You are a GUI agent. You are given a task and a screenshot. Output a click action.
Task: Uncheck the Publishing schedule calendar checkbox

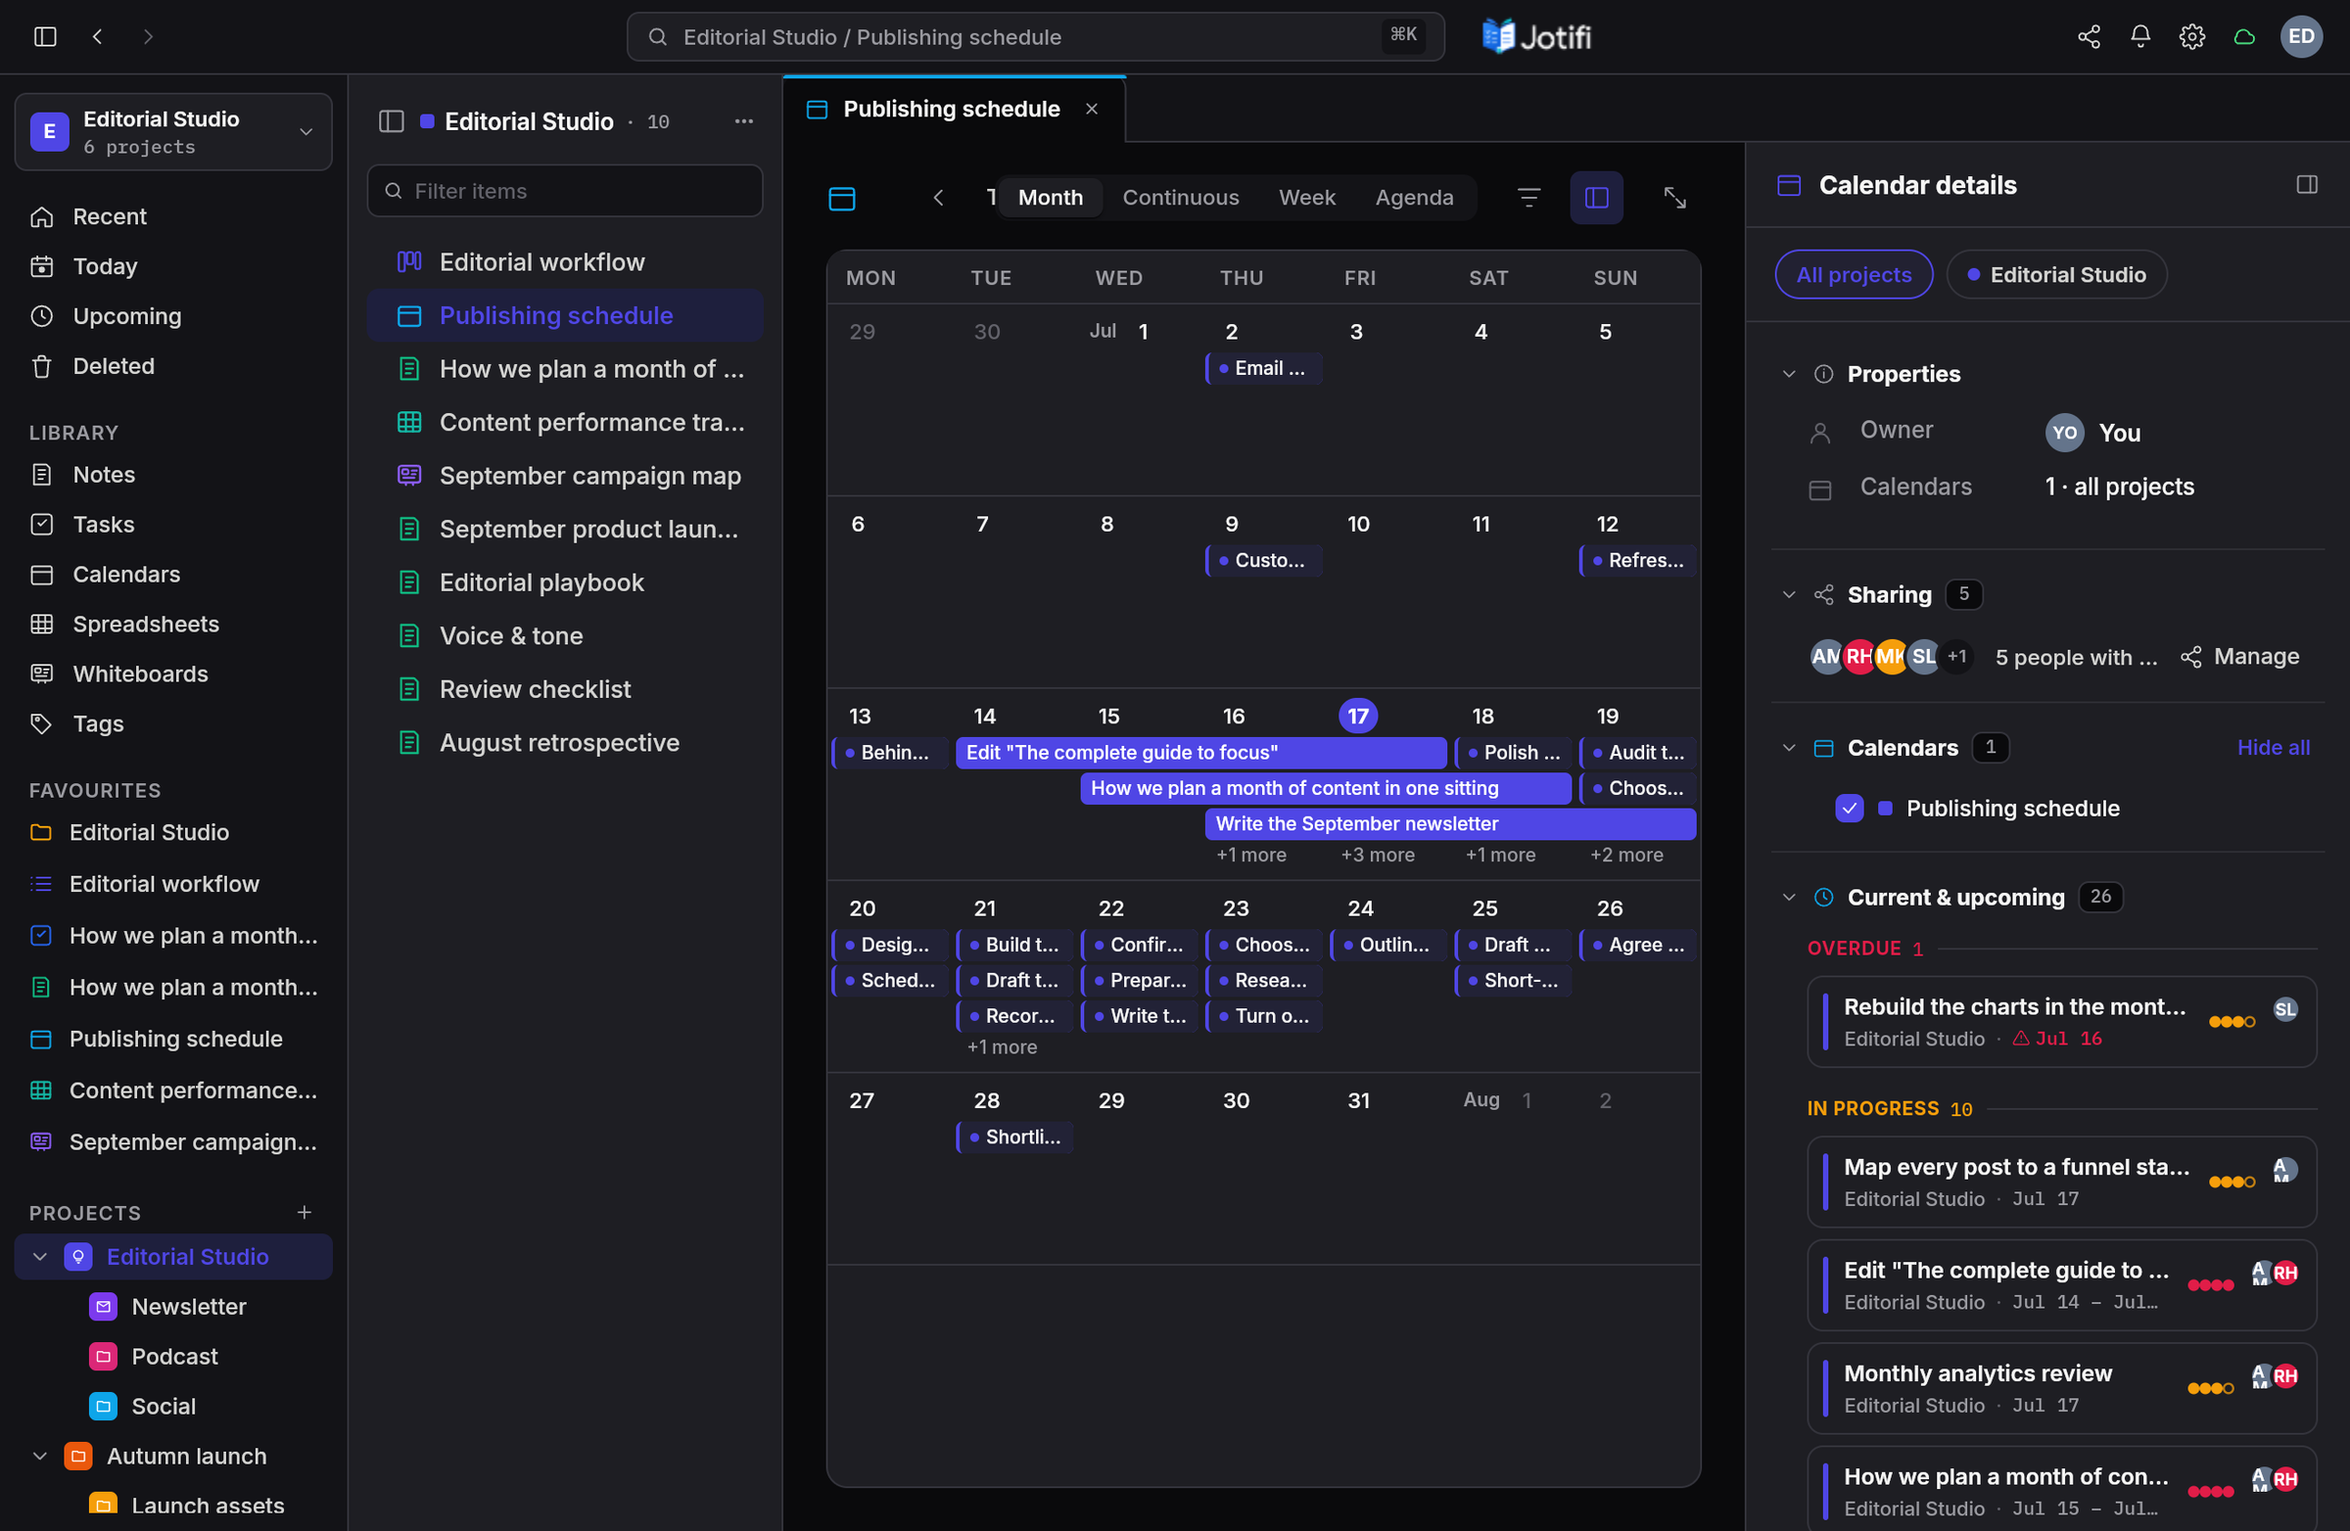pyautogui.click(x=1850, y=808)
